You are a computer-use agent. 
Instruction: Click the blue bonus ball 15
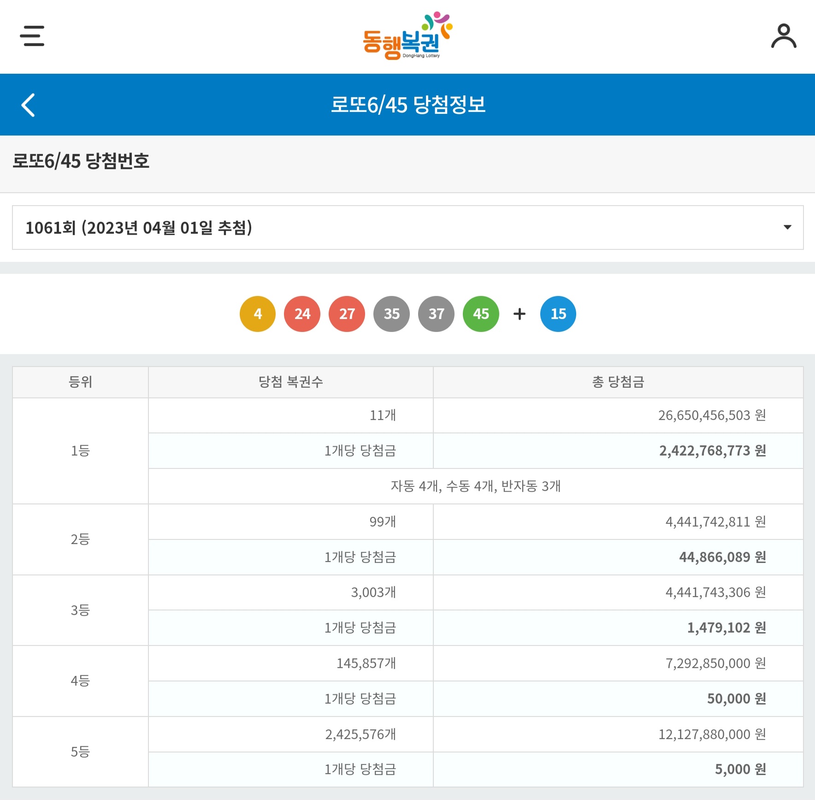click(558, 314)
